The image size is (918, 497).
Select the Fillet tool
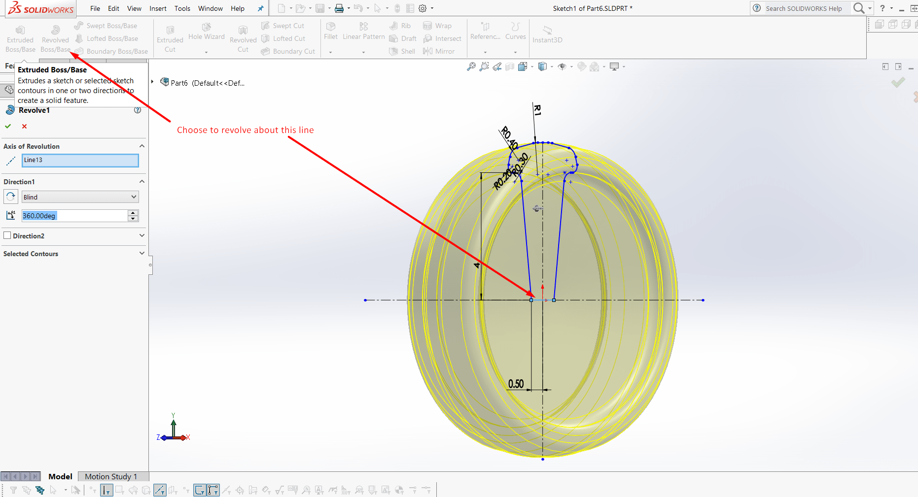click(x=331, y=31)
